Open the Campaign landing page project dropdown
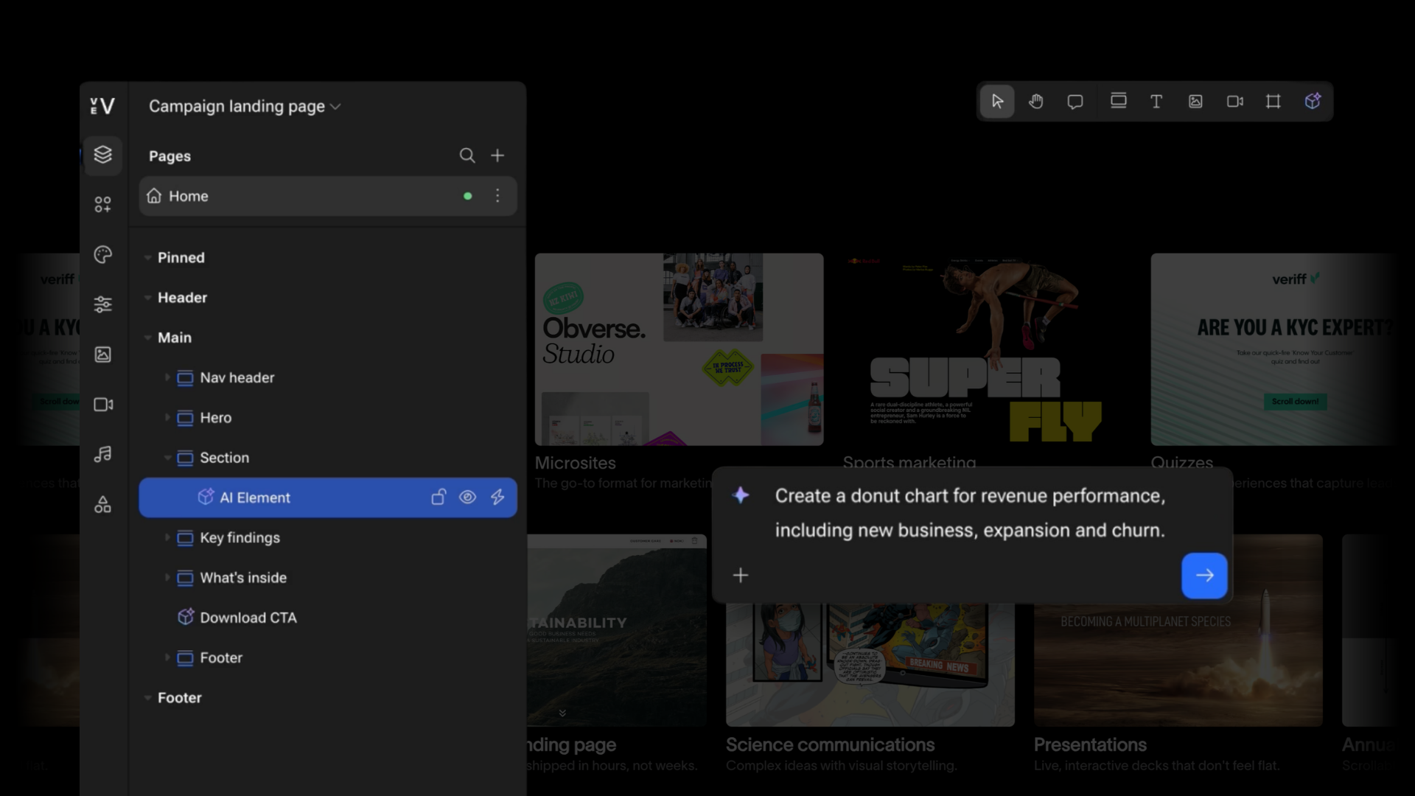1415x796 pixels. (245, 106)
